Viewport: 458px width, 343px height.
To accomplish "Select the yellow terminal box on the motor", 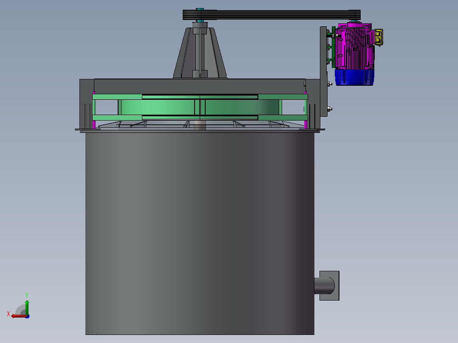I will 379,37.
